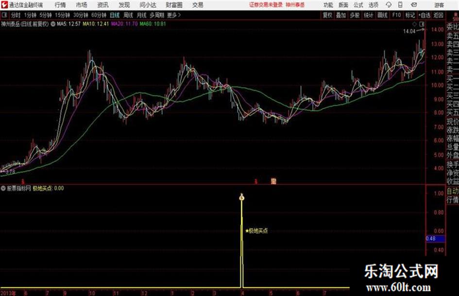Switch to the 30分钟 period tab
This screenshot has height=296, width=459.
pos(81,15)
